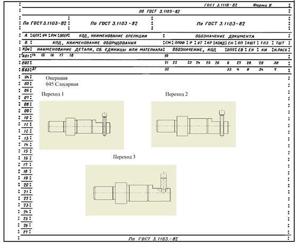Screen dimensions: 297x245
Task: Select the 'ГОСТ 3.1118-82' standard label
Action: point(221,5)
